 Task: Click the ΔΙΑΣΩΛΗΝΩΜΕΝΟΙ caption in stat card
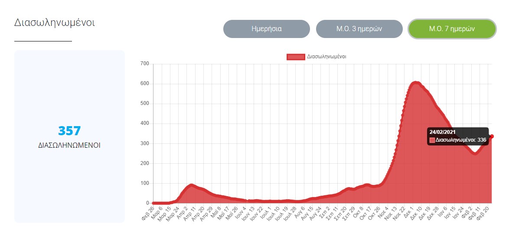click(x=69, y=146)
